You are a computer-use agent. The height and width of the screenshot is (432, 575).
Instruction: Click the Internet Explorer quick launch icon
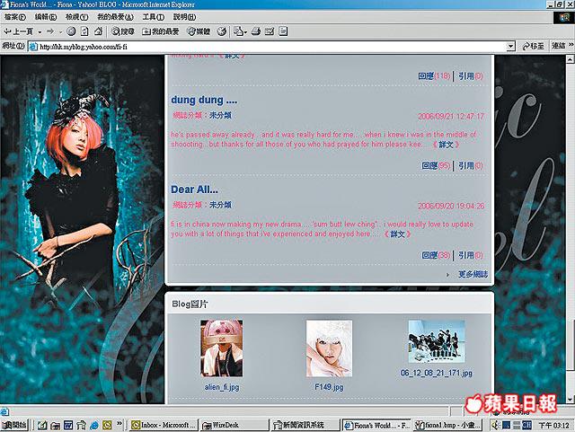(94, 426)
